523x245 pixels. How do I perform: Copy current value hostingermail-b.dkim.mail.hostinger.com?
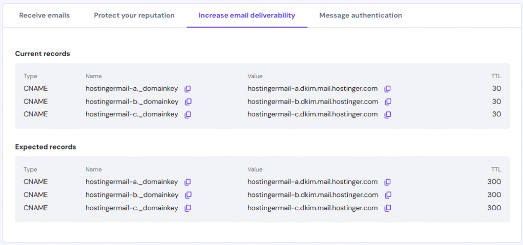click(388, 102)
